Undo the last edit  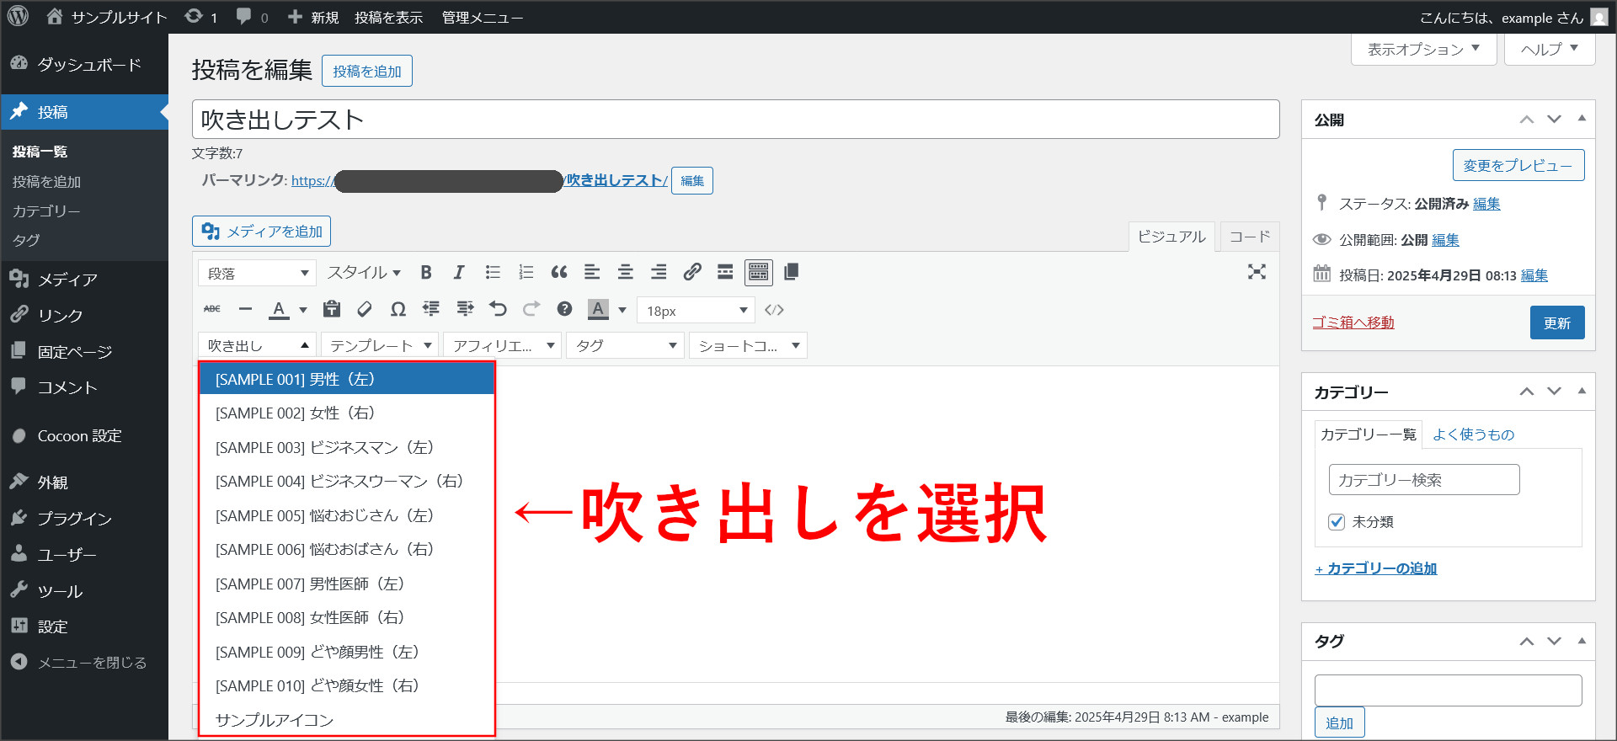tap(498, 309)
